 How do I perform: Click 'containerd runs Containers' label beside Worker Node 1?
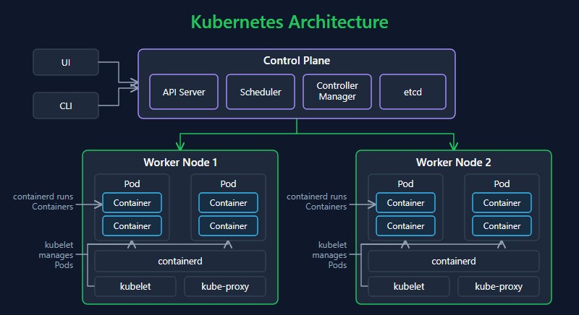tap(43, 202)
